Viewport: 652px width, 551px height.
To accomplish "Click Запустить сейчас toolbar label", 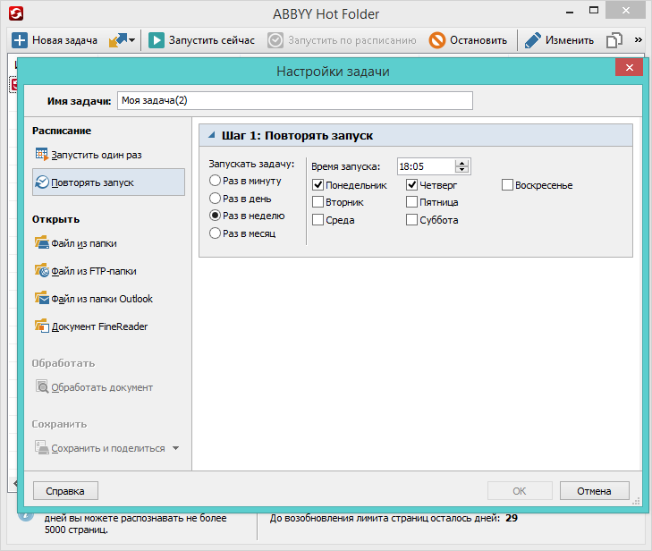I will (212, 40).
